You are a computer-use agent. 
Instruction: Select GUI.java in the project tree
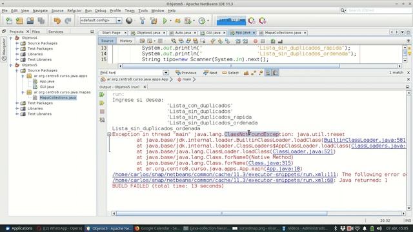coord(47,86)
